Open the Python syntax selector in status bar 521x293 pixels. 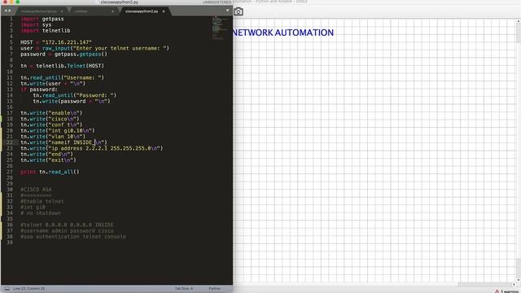coord(215,289)
